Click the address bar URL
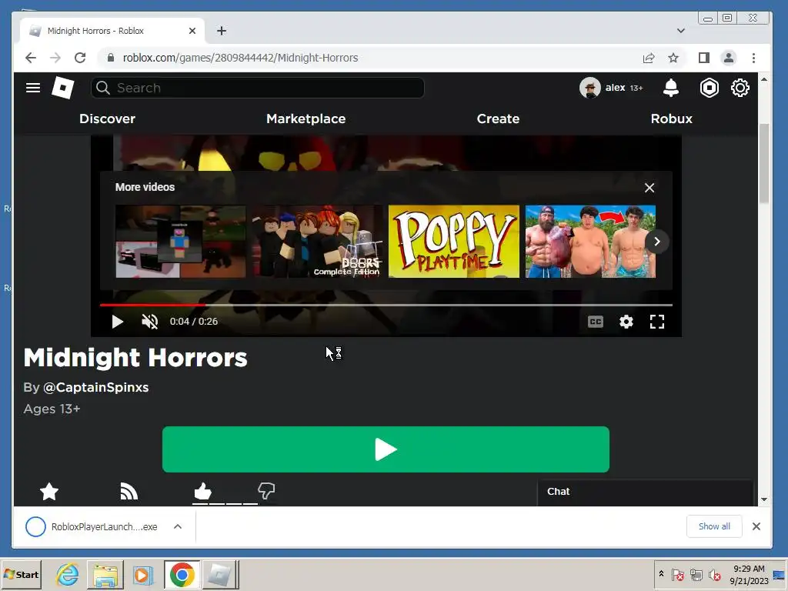The image size is (788, 591). 240,58
